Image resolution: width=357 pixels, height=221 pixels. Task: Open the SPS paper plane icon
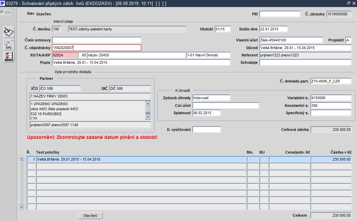pos(9,44)
